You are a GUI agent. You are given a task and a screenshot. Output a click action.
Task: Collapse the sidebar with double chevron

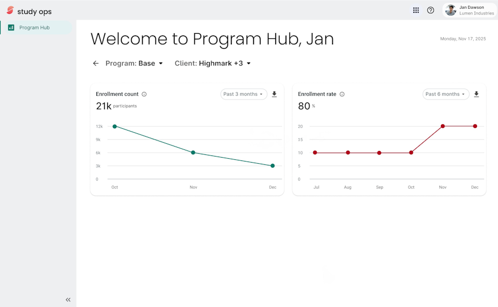coord(68,300)
